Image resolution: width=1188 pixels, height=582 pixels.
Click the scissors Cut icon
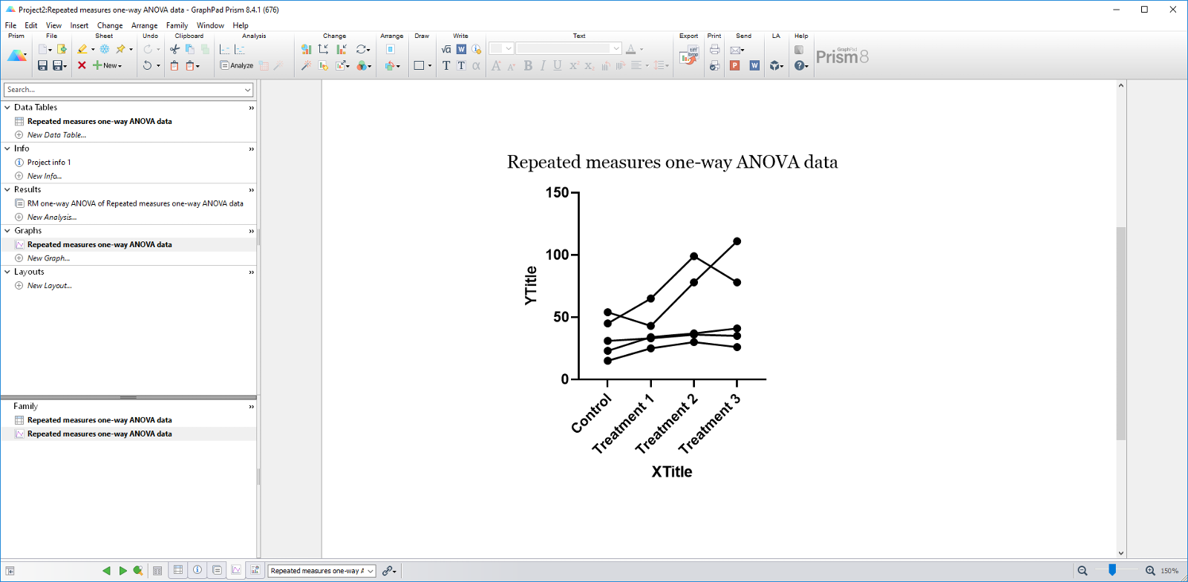(x=174, y=50)
